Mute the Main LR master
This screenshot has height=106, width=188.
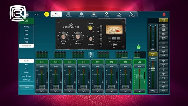point(153,59)
